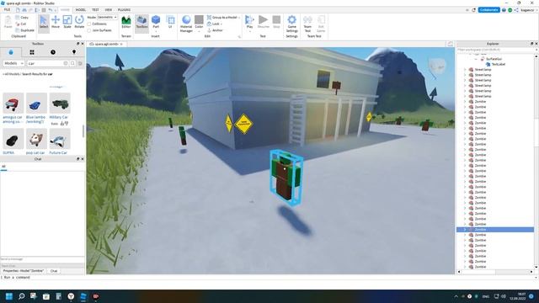Viewport: 539px width, 303px height.
Task: Select the All tab in Chat
Action: coord(3,167)
